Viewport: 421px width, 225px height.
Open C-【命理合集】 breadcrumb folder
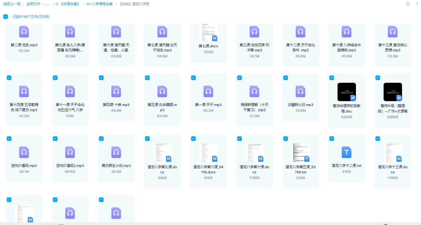tap(68, 4)
